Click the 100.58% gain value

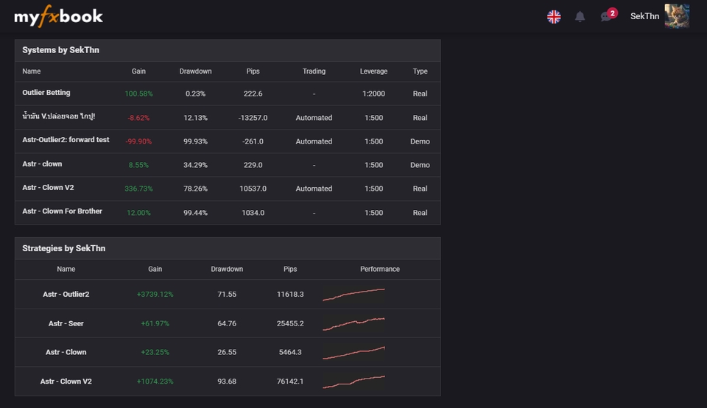pos(138,94)
